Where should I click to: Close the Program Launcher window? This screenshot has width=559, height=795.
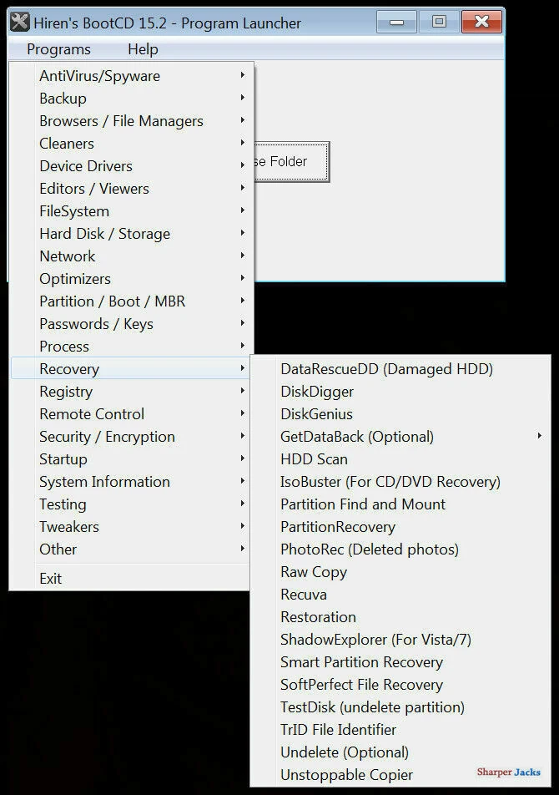(481, 22)
